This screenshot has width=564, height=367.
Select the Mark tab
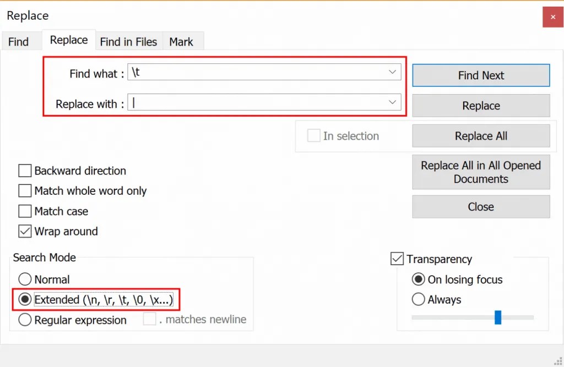coord(182,41)
